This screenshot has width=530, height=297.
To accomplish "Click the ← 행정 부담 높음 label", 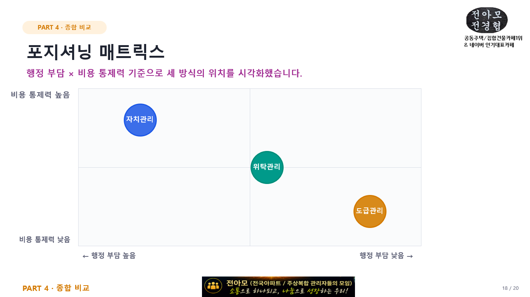I will 109,256.
